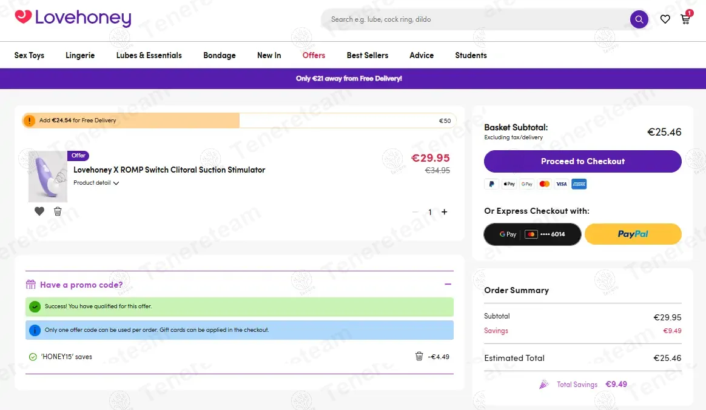Click the Order Summary heading

tap(516, 291)
